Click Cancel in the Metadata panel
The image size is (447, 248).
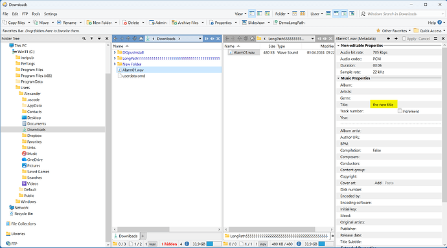coord(424,39)
